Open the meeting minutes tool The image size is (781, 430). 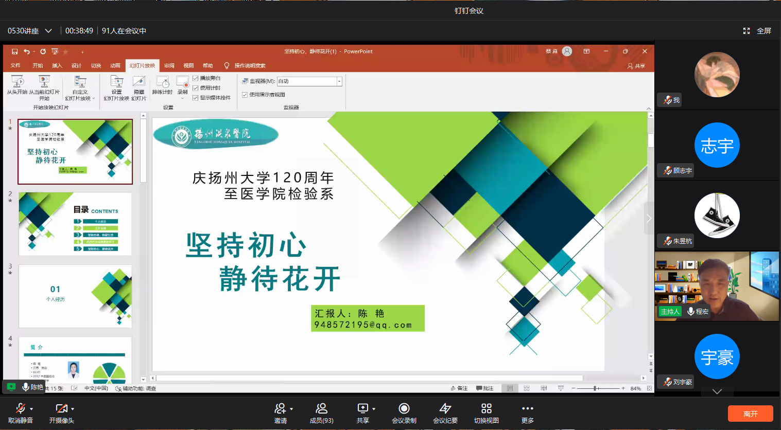[445, 408]
